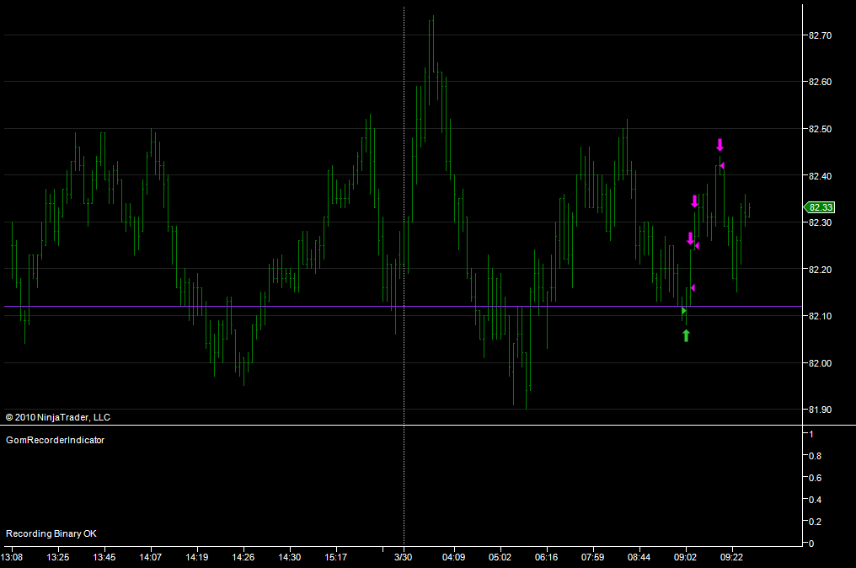856x568 pixels.
Task: Click the 0.6 value on the indicator axis
Action: (815, 478)
